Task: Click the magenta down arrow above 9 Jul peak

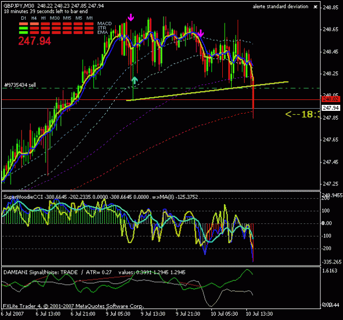Action: (131, 17)
